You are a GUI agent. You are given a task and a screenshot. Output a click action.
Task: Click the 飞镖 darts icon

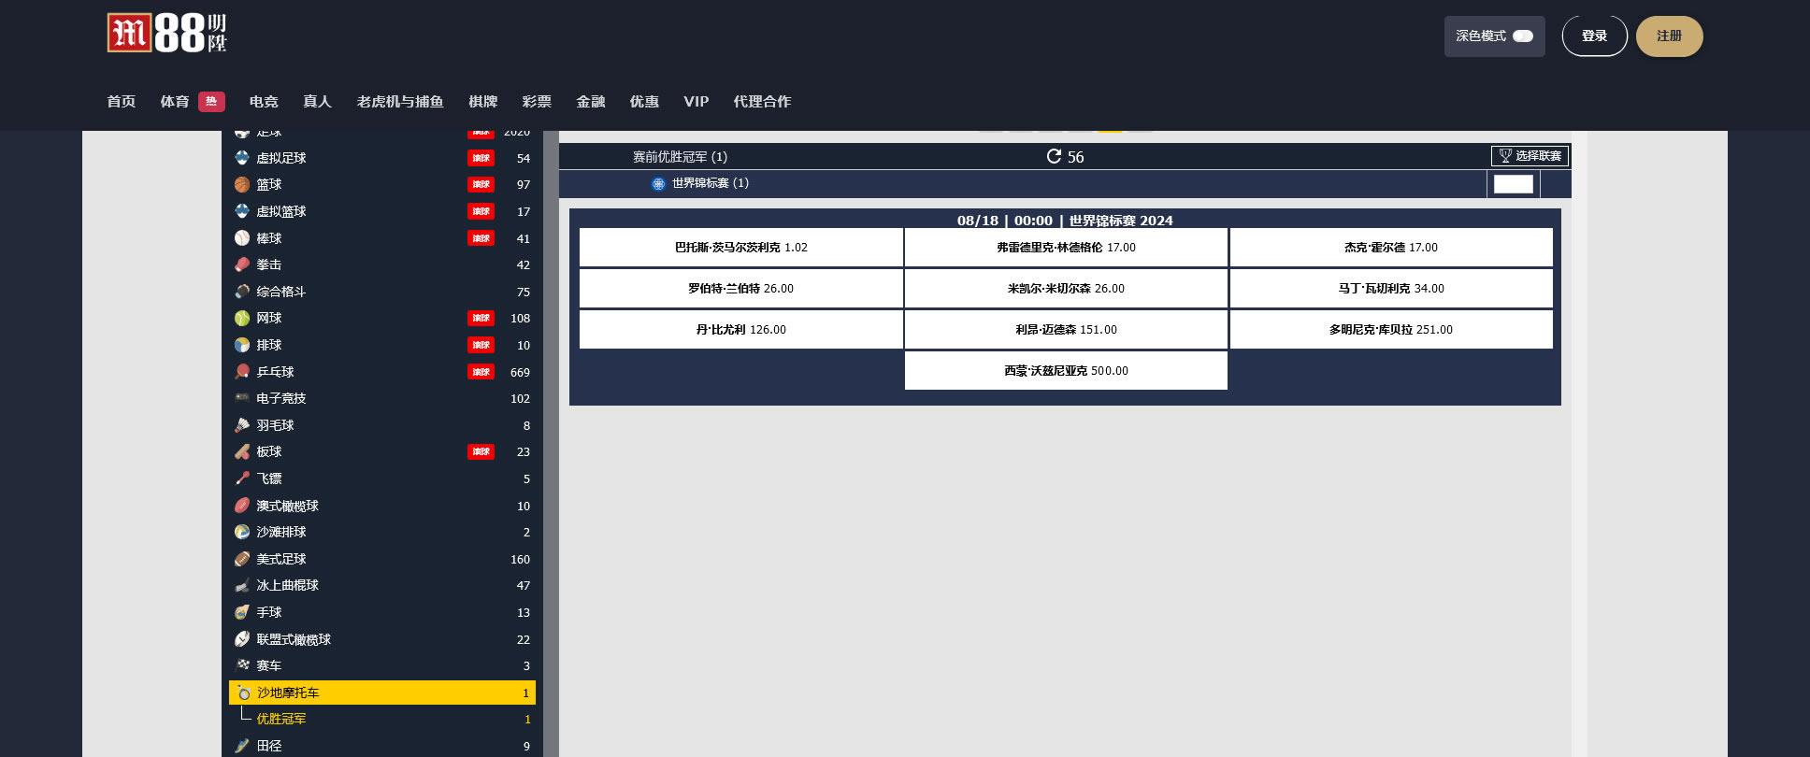click(242, 478)
